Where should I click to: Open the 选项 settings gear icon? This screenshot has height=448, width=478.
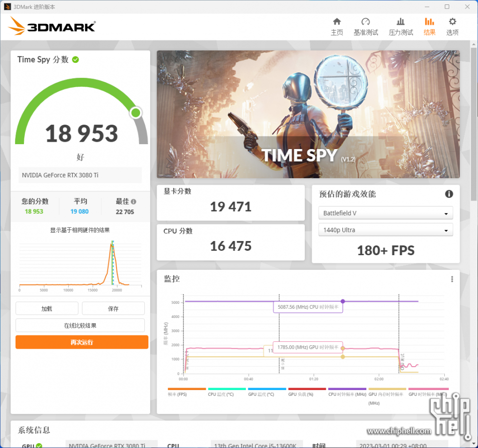453,21
